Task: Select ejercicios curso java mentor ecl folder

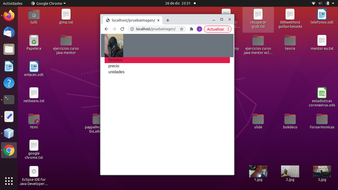Action: click(x=258, y=45)
